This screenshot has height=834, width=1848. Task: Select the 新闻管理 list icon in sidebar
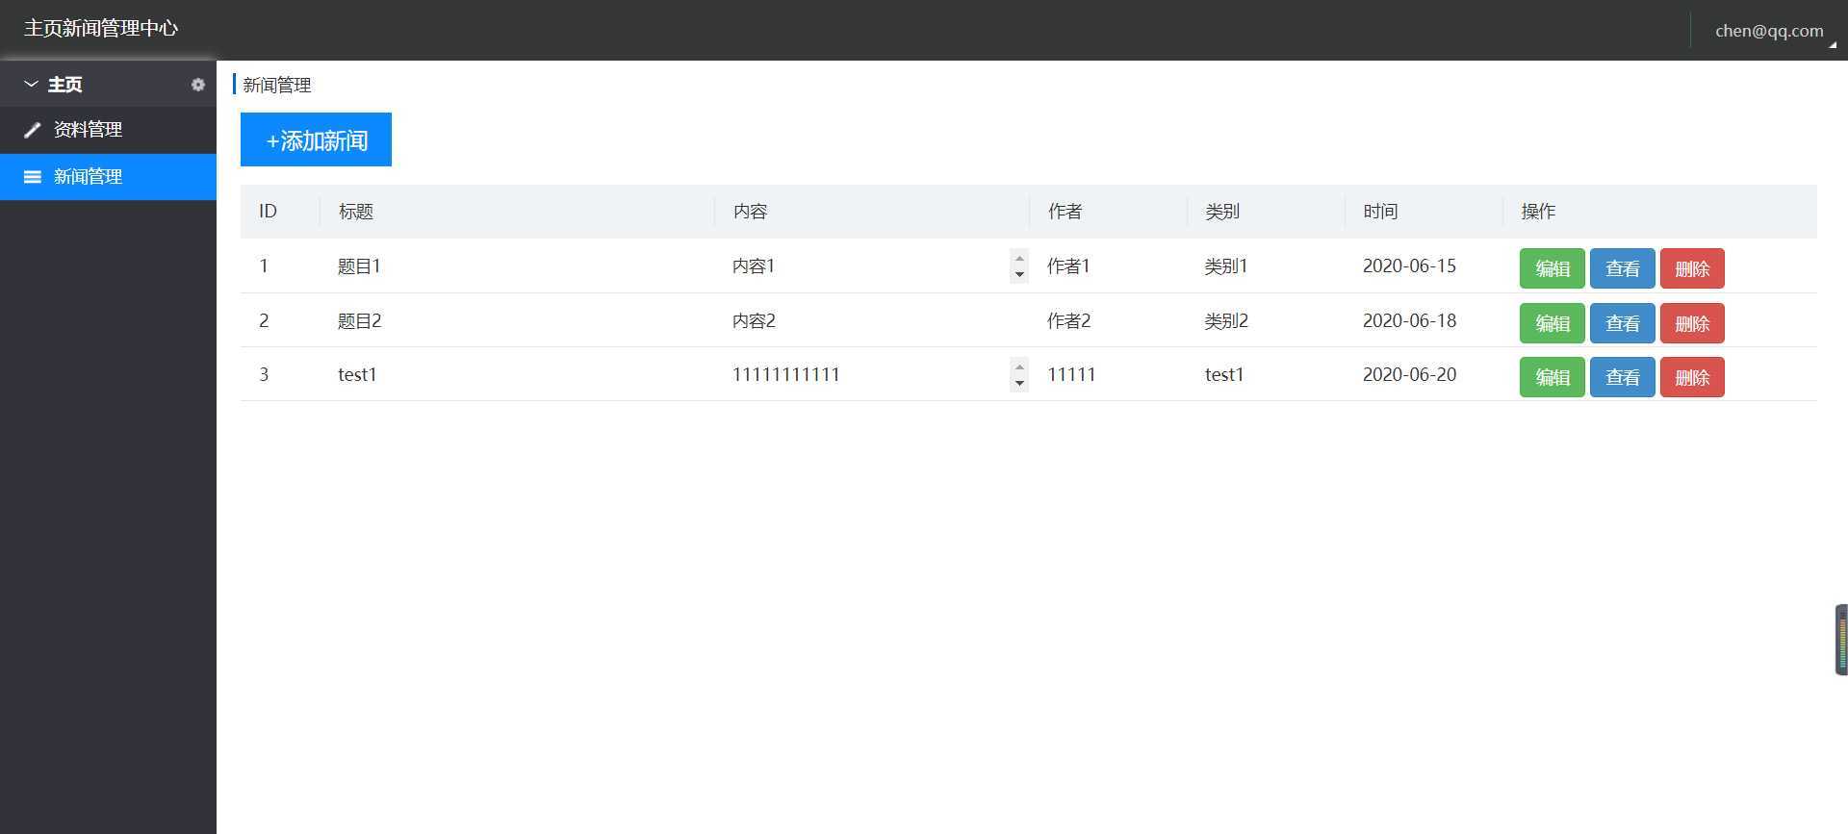[33, 177]
